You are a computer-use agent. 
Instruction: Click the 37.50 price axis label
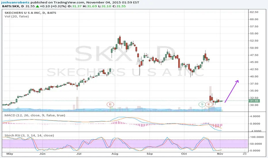pyautogui.click(x=254, y=84)
